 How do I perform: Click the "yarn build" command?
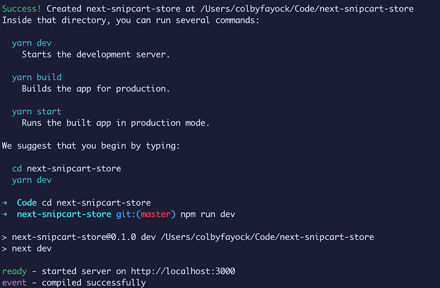(x=37, y=77)
